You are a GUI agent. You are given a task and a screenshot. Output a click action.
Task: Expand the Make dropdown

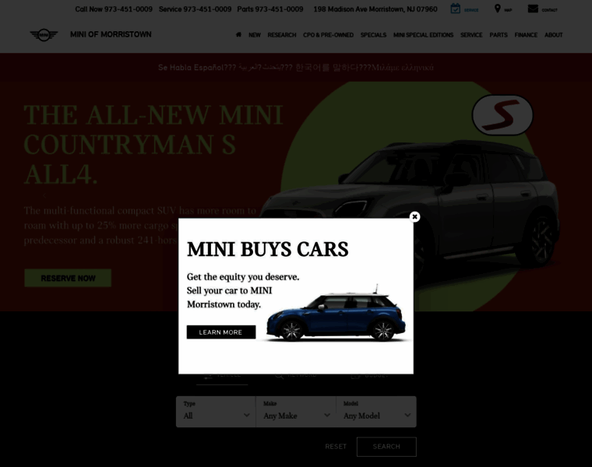tap(296, 412)
